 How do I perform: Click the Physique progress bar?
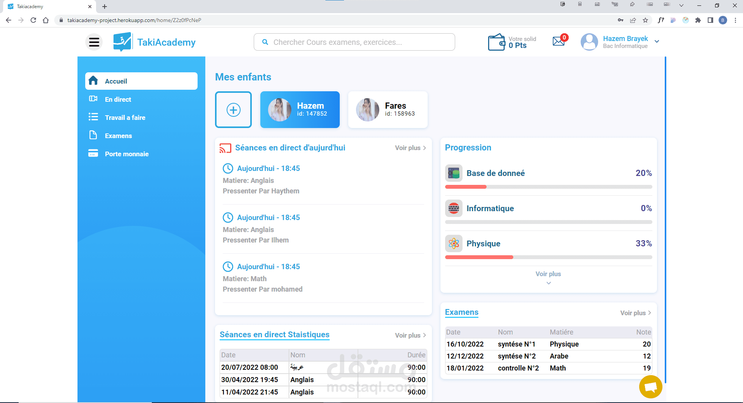click(x=549, y=257)
